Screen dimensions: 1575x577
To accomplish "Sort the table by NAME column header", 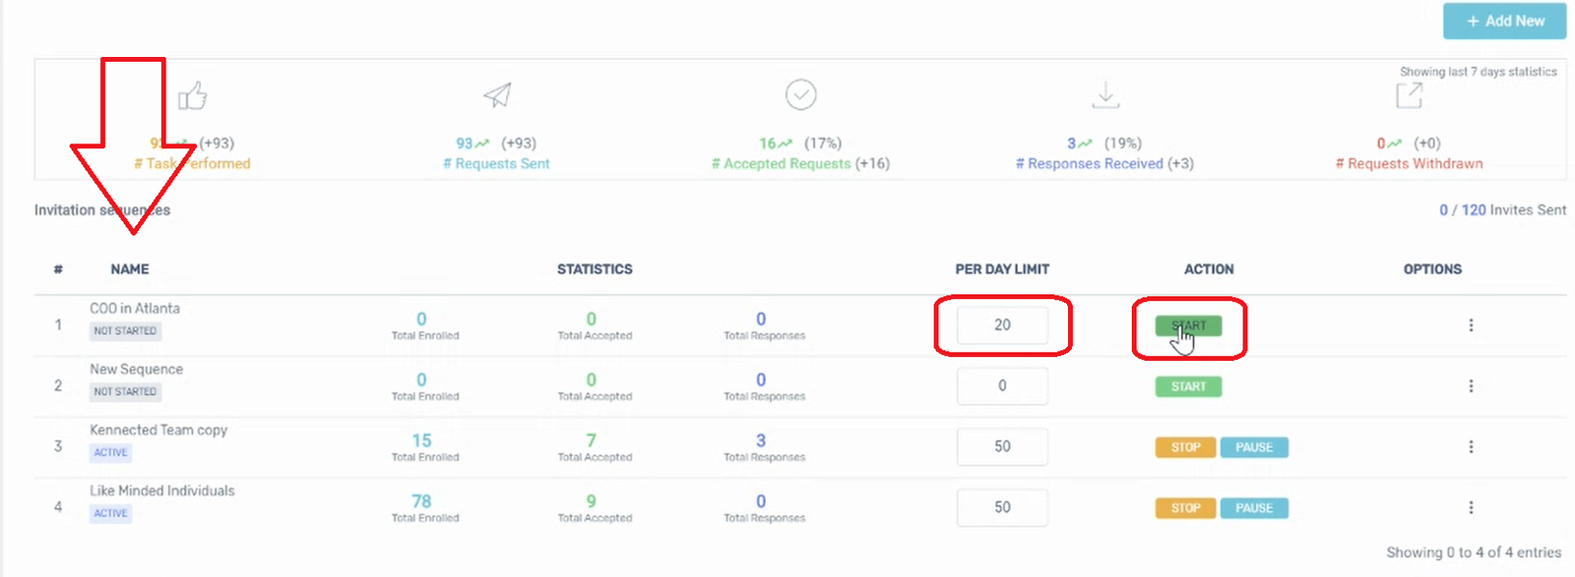I will [x=130, y=269].
